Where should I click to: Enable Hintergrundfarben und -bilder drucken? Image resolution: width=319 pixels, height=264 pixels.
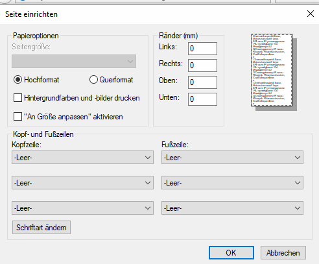[18, 98]
